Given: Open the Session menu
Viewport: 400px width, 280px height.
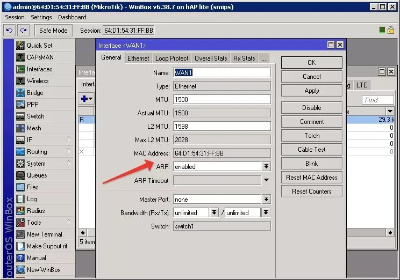Looking at the screenshot, I should click(x=15, y=17).
